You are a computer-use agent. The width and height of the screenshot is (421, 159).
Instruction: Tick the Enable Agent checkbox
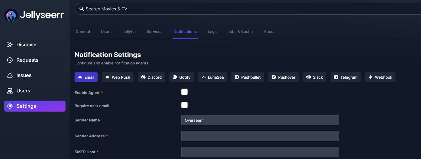[x=184, y=92]
